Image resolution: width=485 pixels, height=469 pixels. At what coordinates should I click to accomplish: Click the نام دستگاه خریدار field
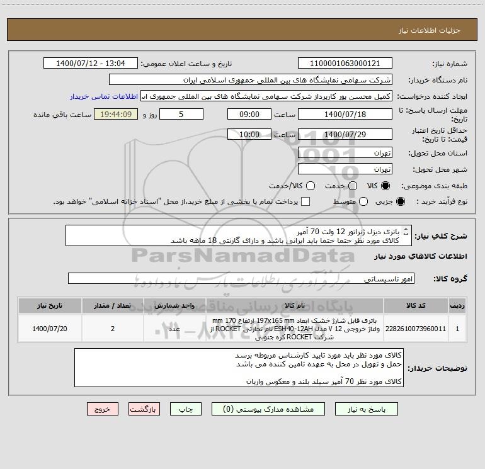251,80
